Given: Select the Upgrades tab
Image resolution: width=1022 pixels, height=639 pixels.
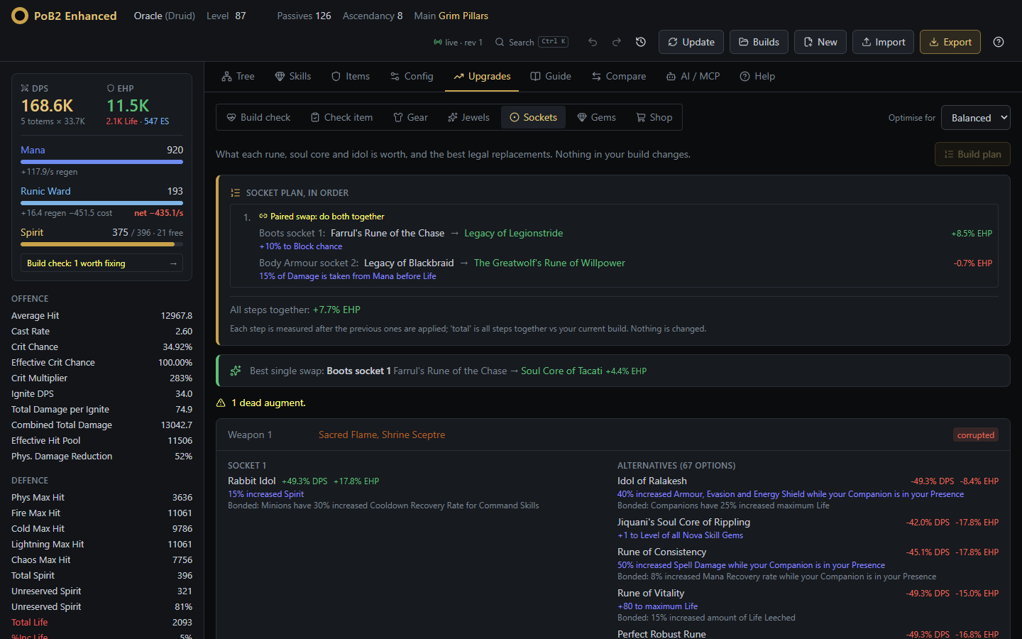Looking at the screenshot, I should [482, 76].
